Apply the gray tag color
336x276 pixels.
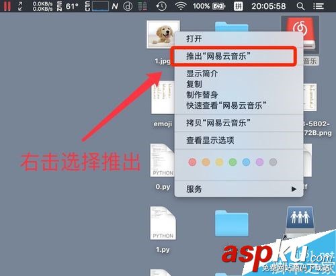[x=273, y=162]
